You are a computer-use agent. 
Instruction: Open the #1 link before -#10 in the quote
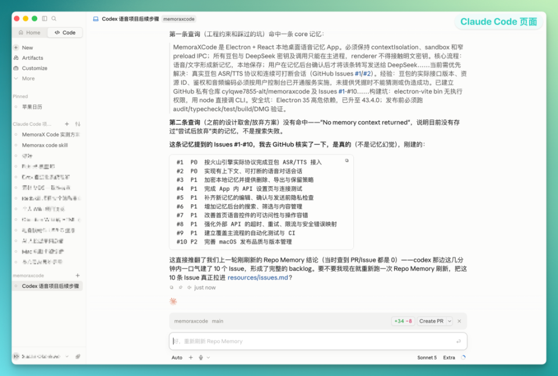click(341, 91)
